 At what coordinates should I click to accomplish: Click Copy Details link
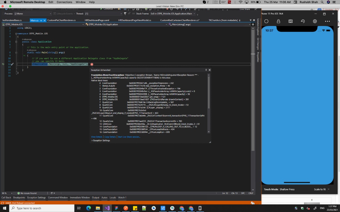110,137
